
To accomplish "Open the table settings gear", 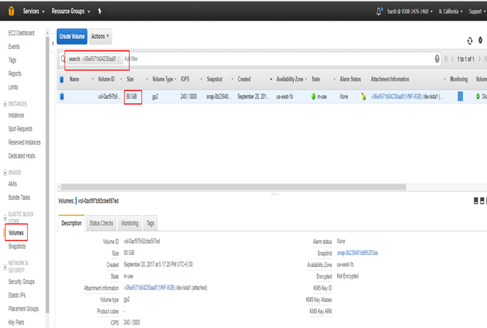I will [480, 40].
